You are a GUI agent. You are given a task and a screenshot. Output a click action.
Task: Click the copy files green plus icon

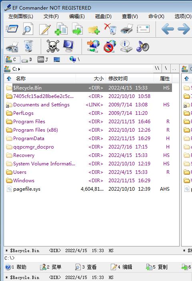click(x=61, y=29)
